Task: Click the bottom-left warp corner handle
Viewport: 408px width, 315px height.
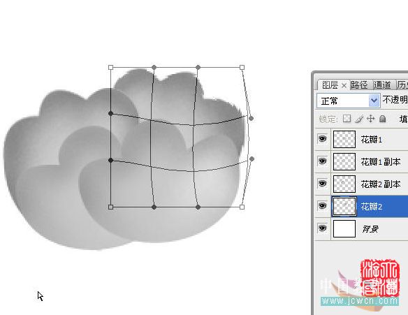Action: click(110, 207)
